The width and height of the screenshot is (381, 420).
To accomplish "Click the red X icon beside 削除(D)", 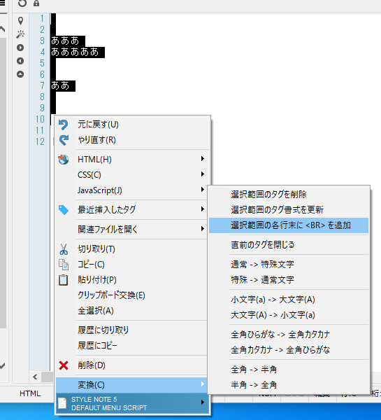I will (64, 365).
